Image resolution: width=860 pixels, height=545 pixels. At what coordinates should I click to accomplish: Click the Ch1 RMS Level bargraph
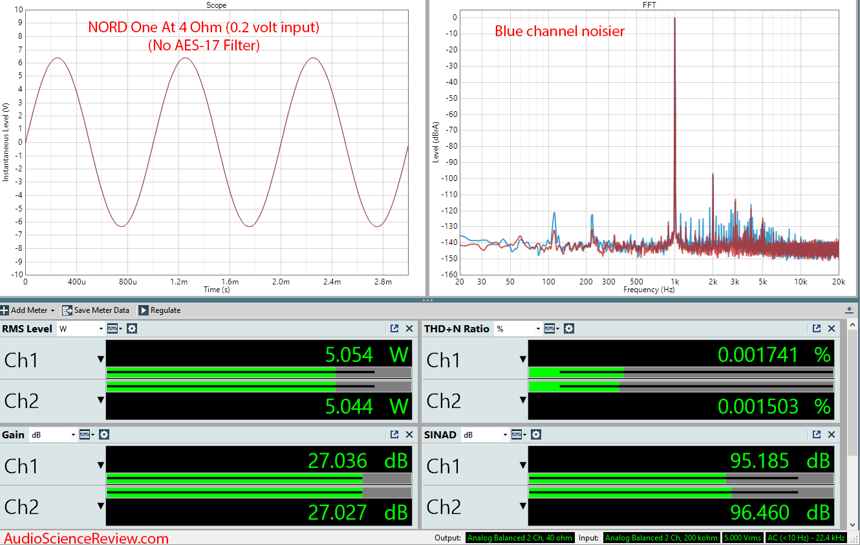click(x=259, y=372)
